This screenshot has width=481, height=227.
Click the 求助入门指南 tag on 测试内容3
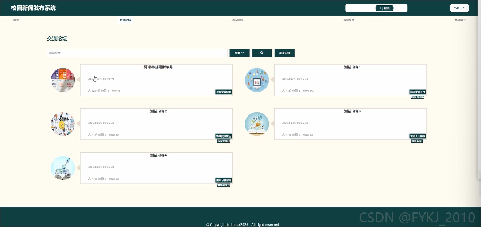coord(418,136)
